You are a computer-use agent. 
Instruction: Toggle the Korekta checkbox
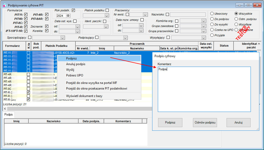47,31
